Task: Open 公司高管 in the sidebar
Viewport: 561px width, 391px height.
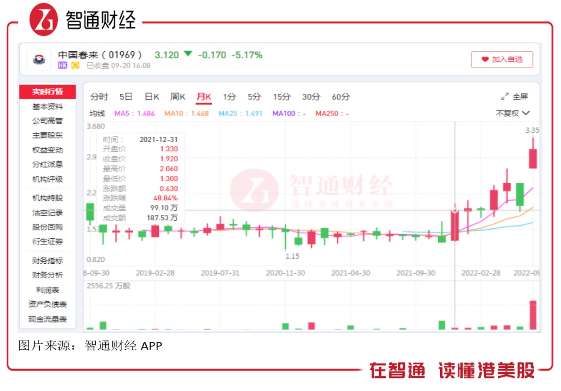Action: click(48, 121)
